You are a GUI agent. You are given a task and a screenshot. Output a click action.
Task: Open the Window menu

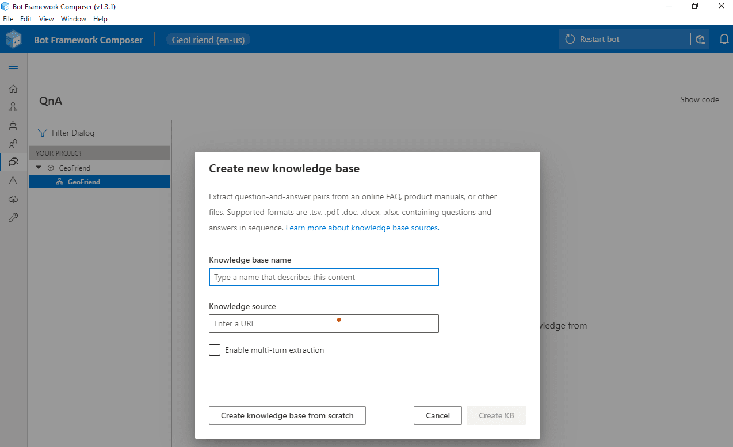pos(73,19)
